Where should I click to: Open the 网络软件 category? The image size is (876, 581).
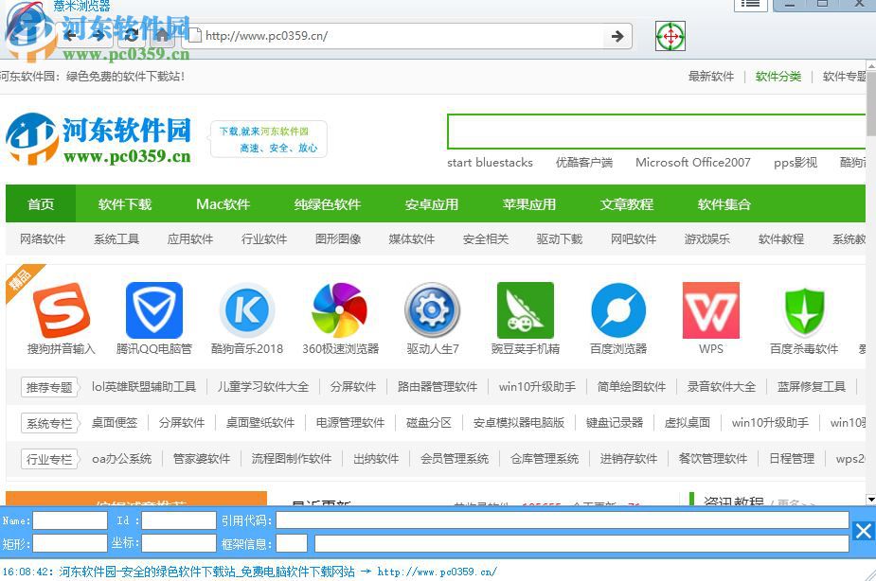[x=43, y=238]
